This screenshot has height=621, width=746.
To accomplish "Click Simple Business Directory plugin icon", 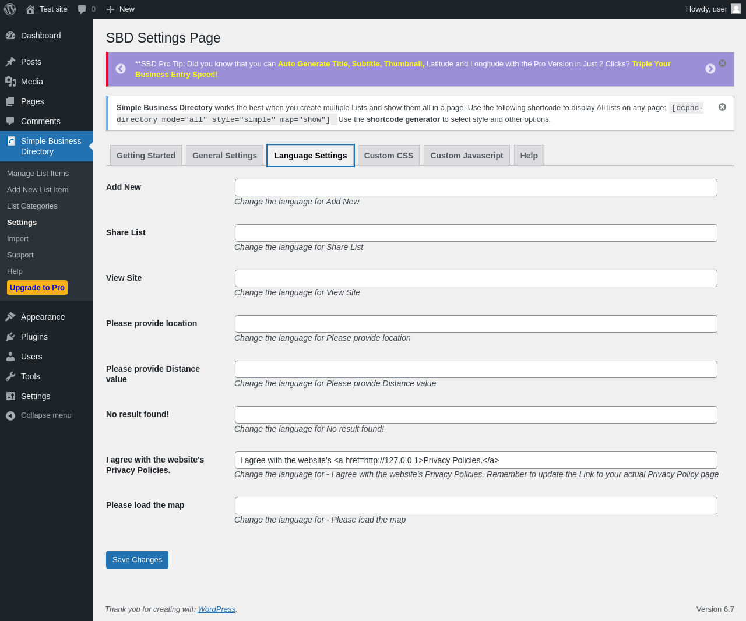I will (11, 141).
